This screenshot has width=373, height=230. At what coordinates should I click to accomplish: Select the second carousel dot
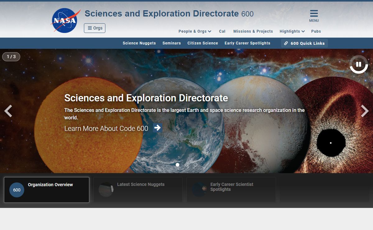[x=186, y=165]
